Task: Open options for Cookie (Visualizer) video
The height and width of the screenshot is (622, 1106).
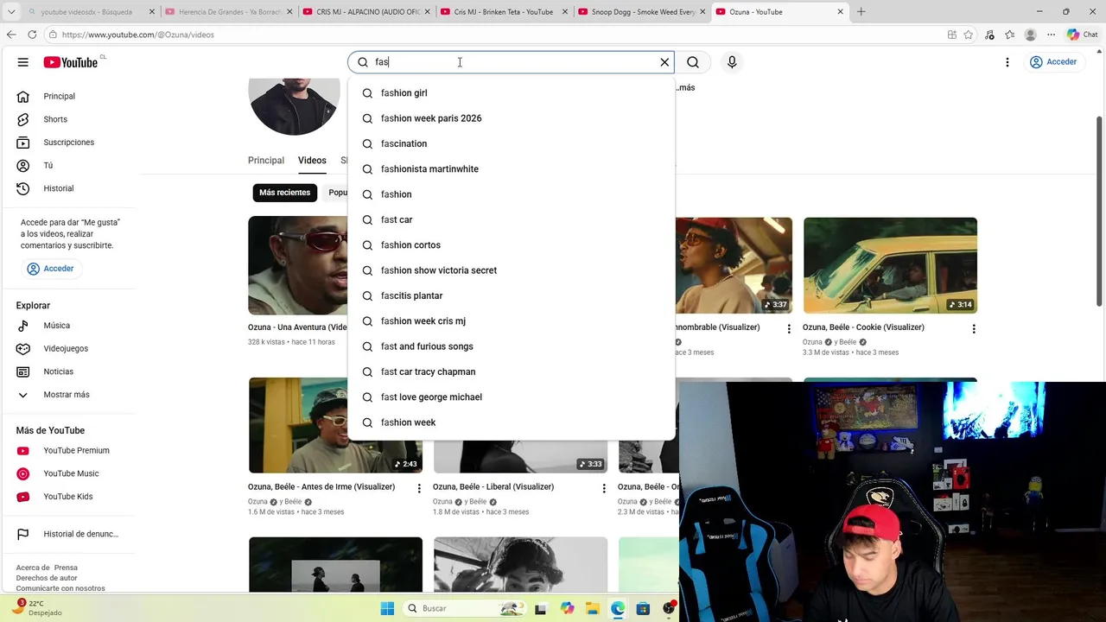Action: 974,329
